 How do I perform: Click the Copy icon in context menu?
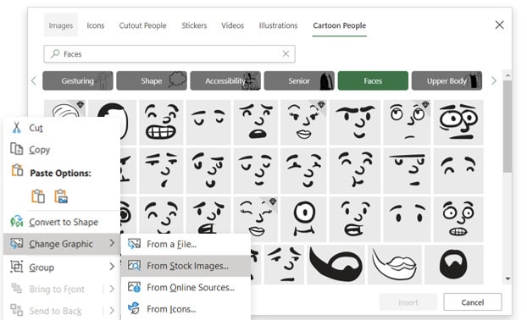16,149
